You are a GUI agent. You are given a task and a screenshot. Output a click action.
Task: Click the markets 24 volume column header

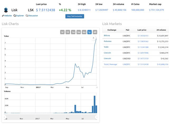click(161, 30)
